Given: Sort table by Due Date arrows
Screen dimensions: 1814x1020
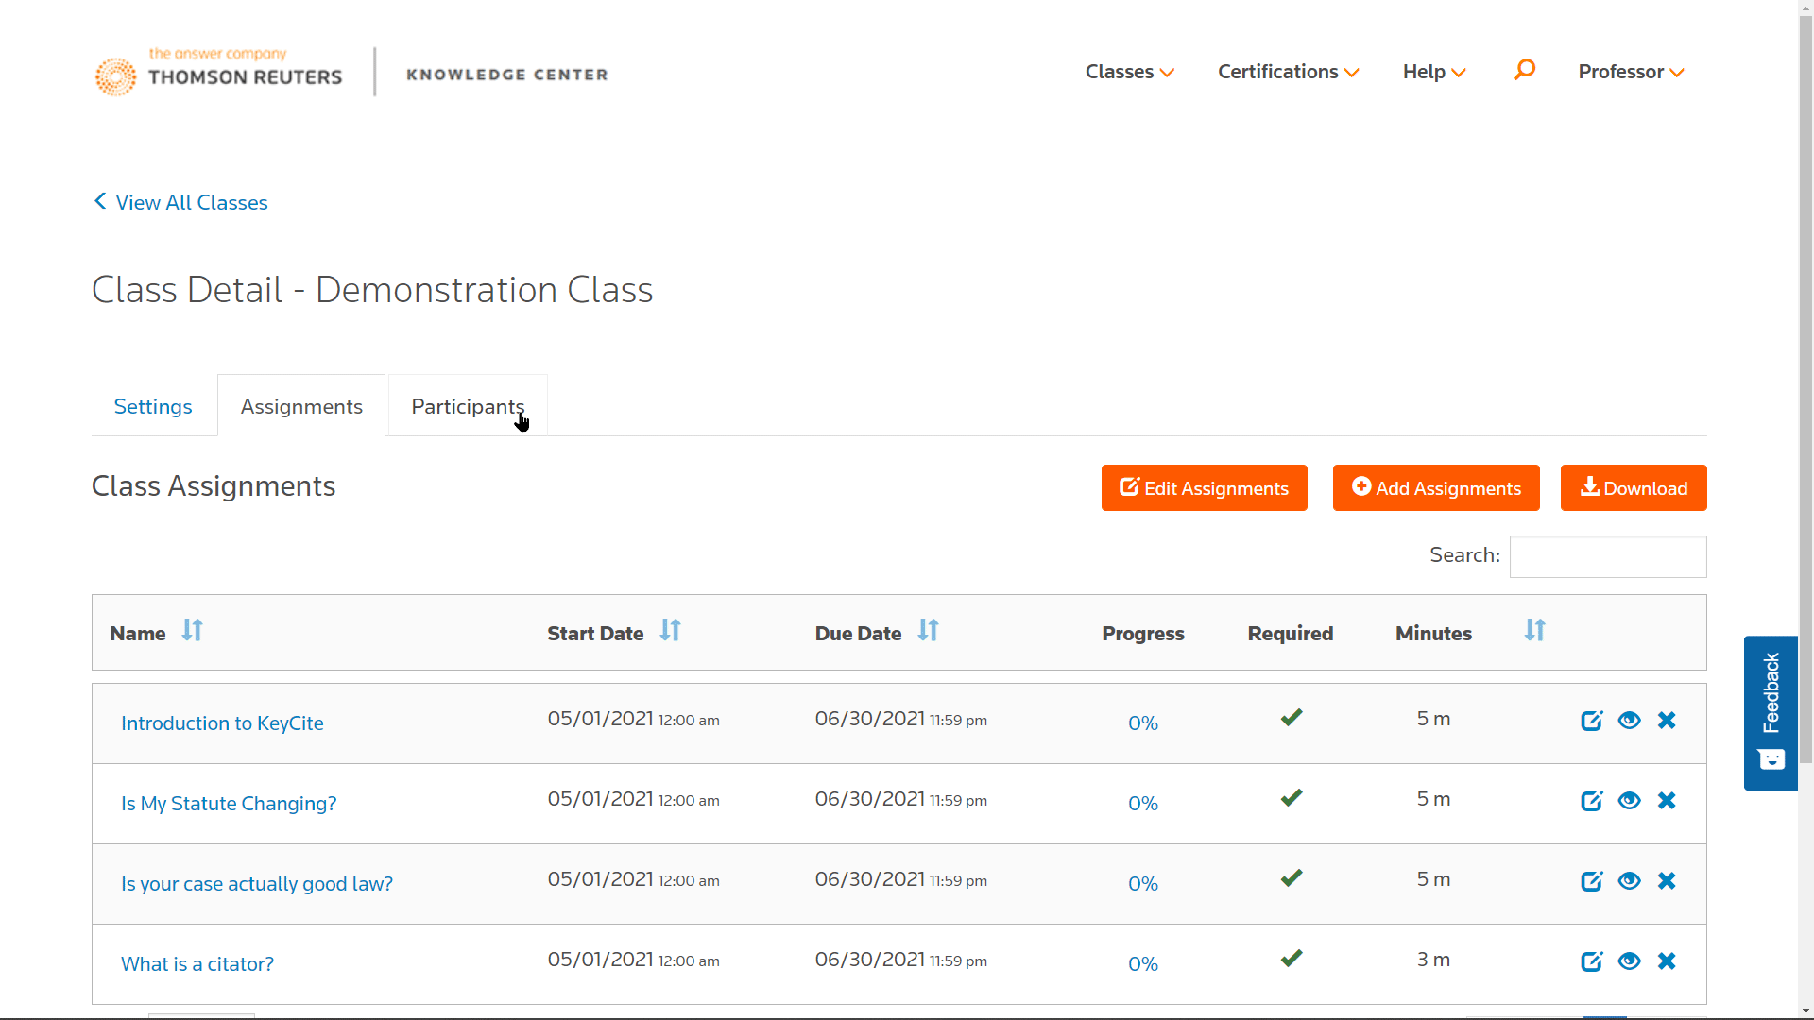Looking at the screenshot, I should (x=928, y=631).
